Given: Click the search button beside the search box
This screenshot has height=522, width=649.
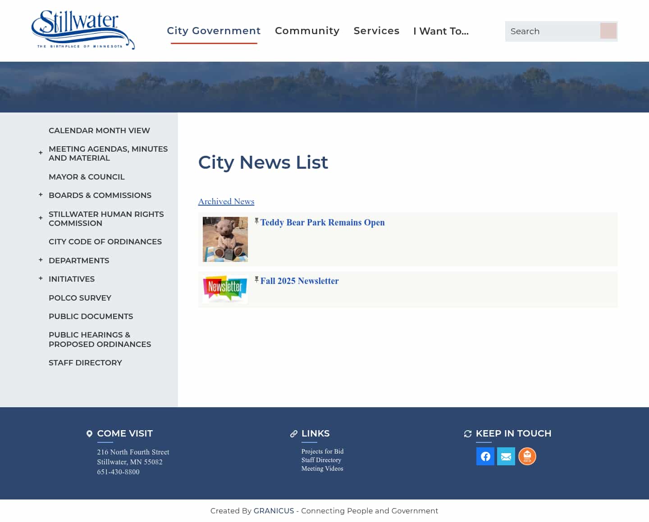Looking at the screenshot, I should pos(608,31).
